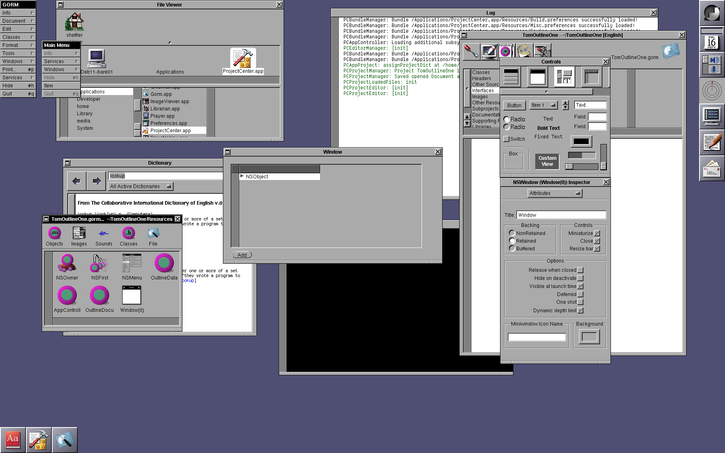725x453 pixels.
Task: Click the Add button below the outline view
Action: coord(242,255)
